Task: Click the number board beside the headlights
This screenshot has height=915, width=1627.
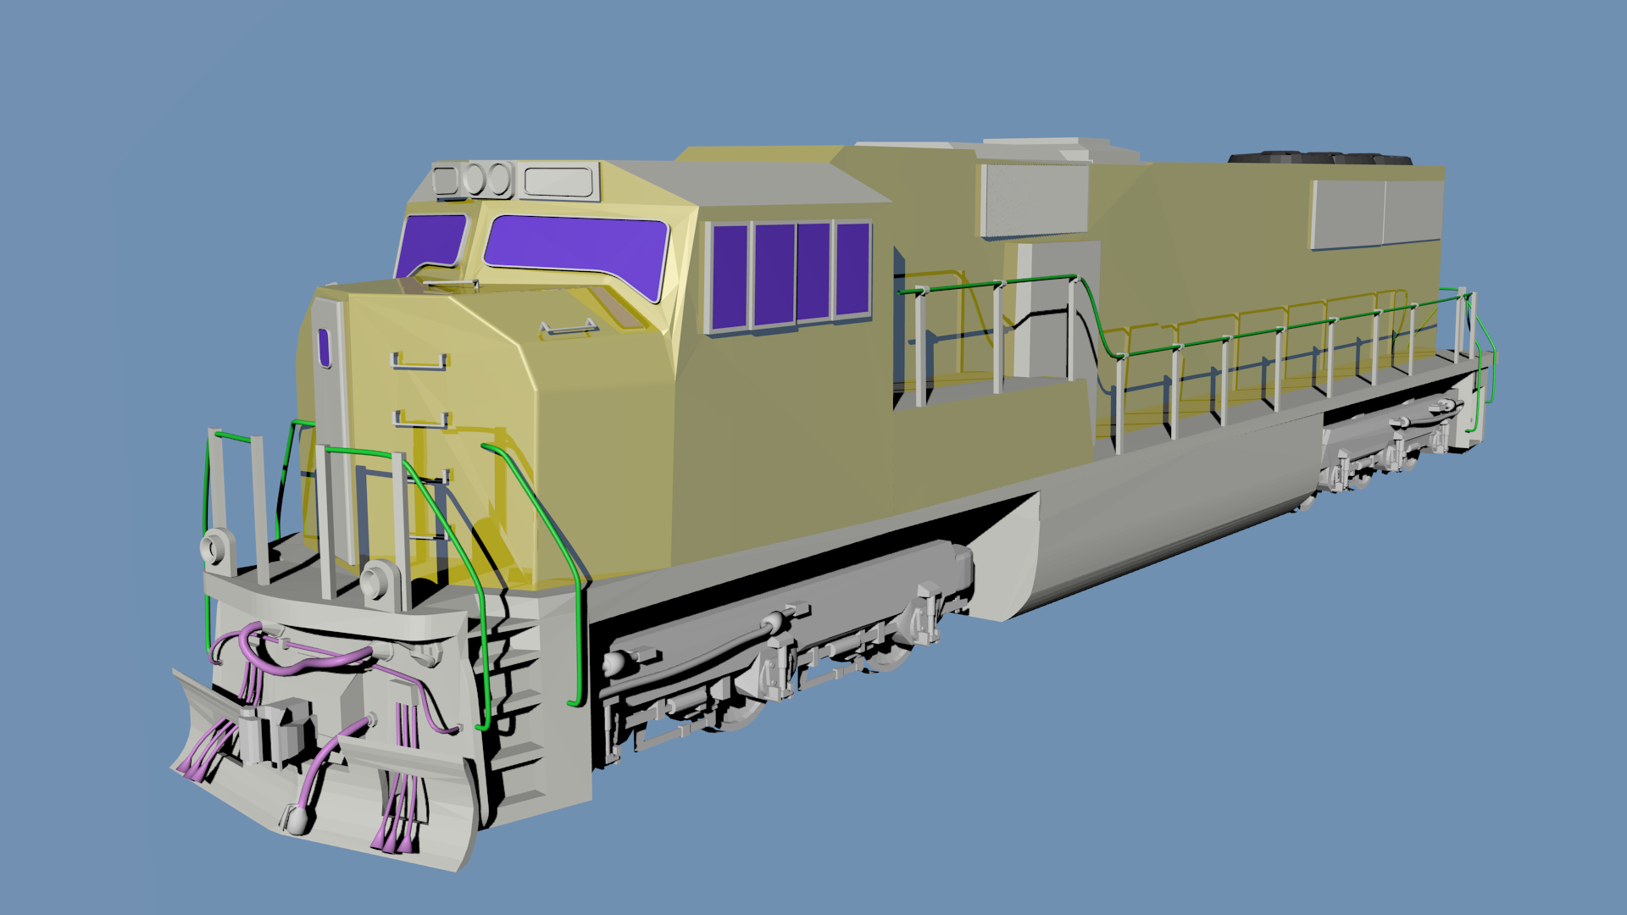Action: coord(558,181)
